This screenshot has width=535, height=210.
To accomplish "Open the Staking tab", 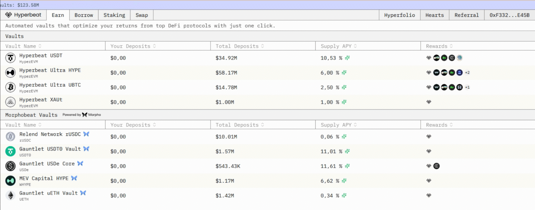I will point(114,15).
